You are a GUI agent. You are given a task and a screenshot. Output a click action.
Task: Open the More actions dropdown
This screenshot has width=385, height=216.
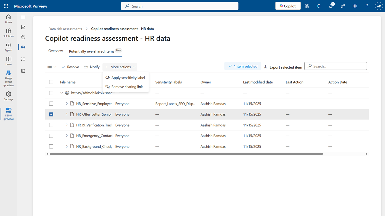tap(120, 67)
